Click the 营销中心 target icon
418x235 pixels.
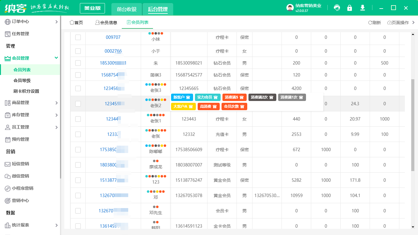[7, 201]
